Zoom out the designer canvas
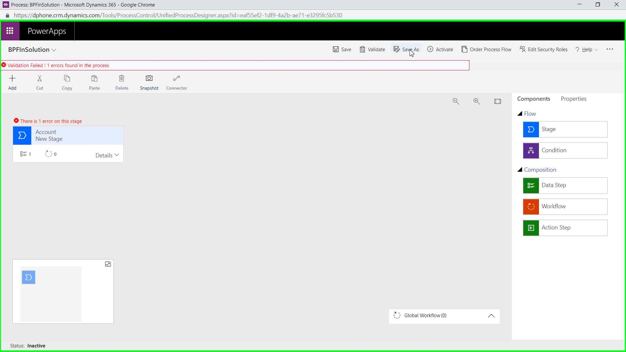The height and width of the screenshot is (352, 626). (x=456, y=101)
